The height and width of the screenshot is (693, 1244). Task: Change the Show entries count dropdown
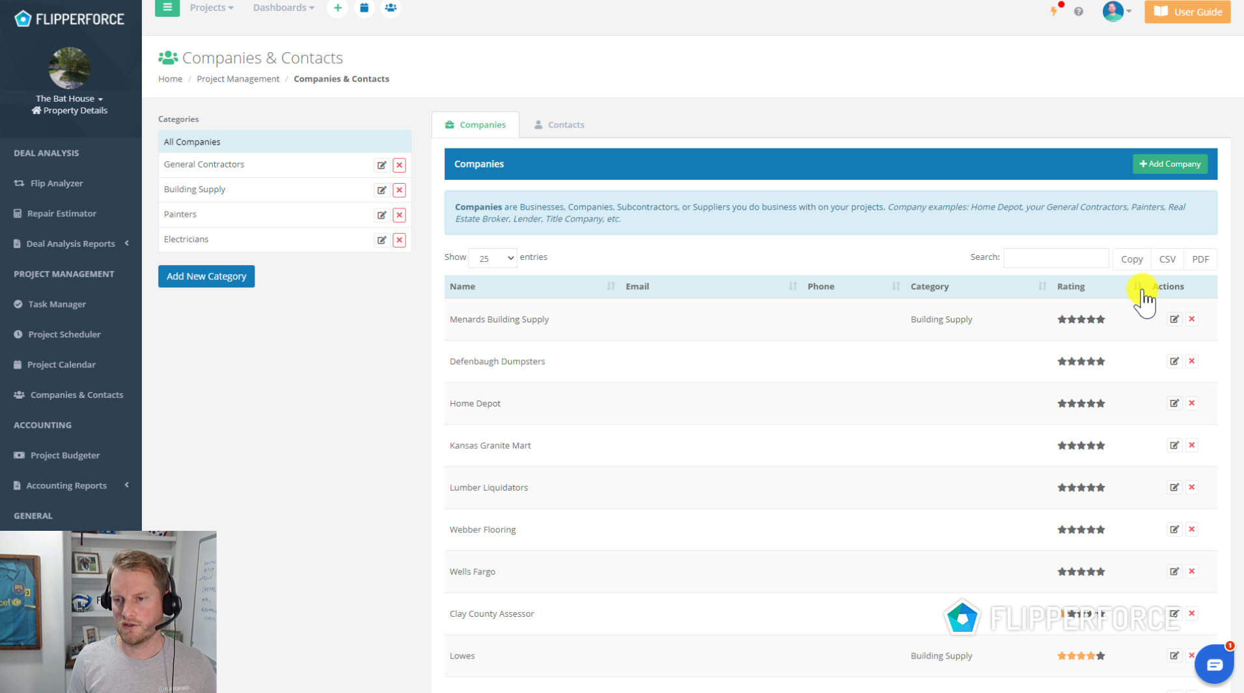(493, 258)
